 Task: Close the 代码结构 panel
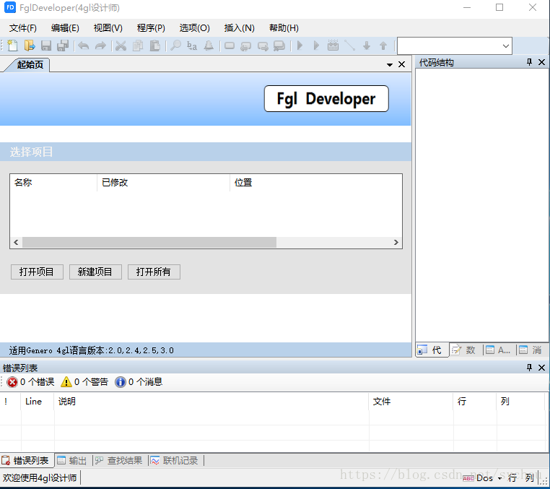point(541,63)
